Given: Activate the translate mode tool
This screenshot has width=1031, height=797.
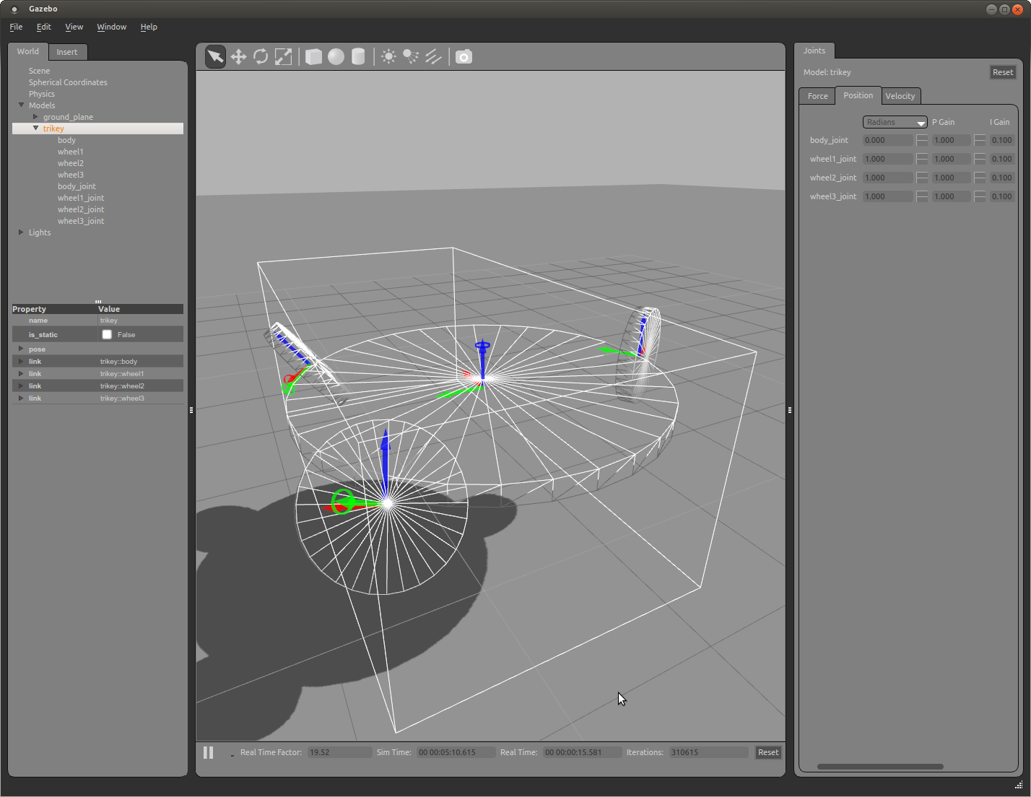Looking at the screenshot, I should [238, 57].
